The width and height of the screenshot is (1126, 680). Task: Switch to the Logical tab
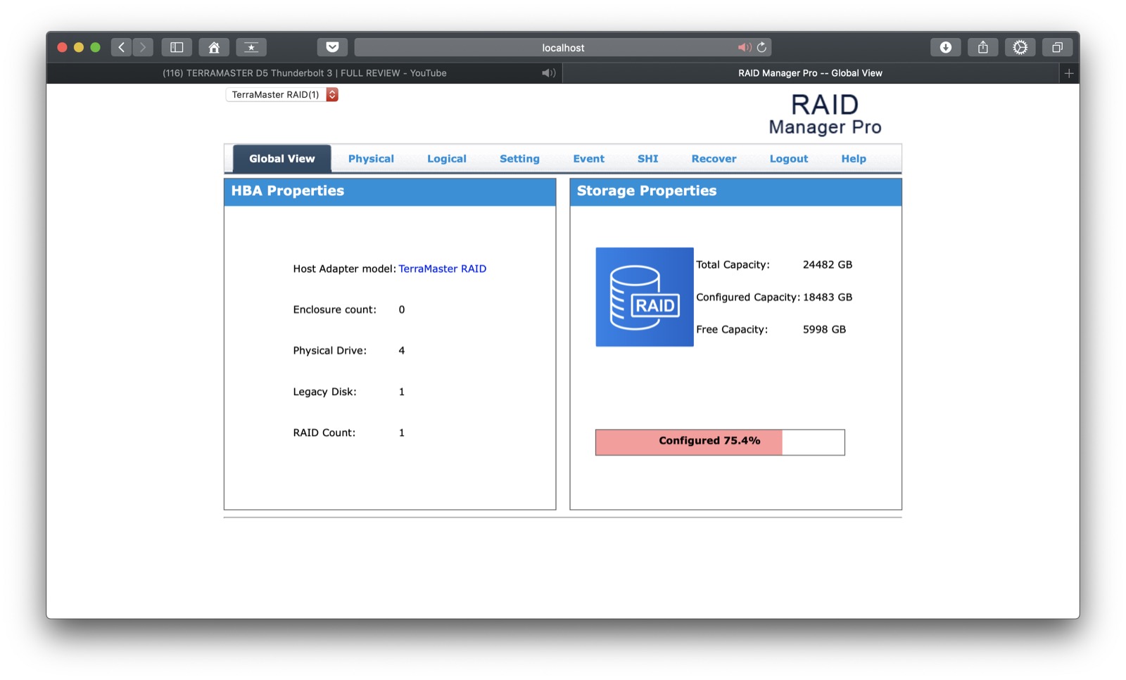tap(447, 159)
